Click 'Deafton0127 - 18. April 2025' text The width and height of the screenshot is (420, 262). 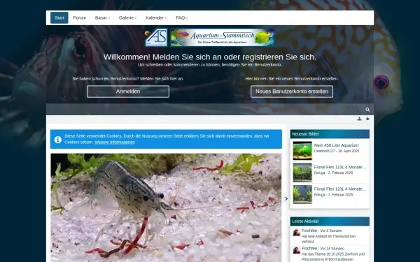coord(337,151)
